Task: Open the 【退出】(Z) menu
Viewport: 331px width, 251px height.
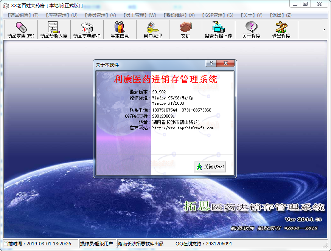Action: tap(280, 15)
